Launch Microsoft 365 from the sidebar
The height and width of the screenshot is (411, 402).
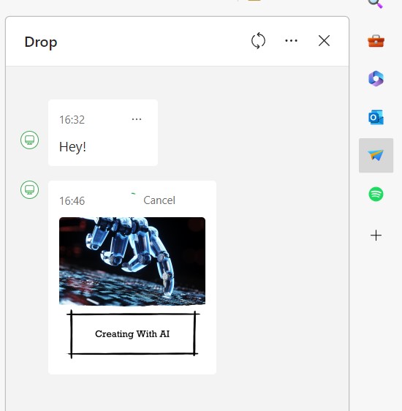pyautogui.click(x=376, y=79)
